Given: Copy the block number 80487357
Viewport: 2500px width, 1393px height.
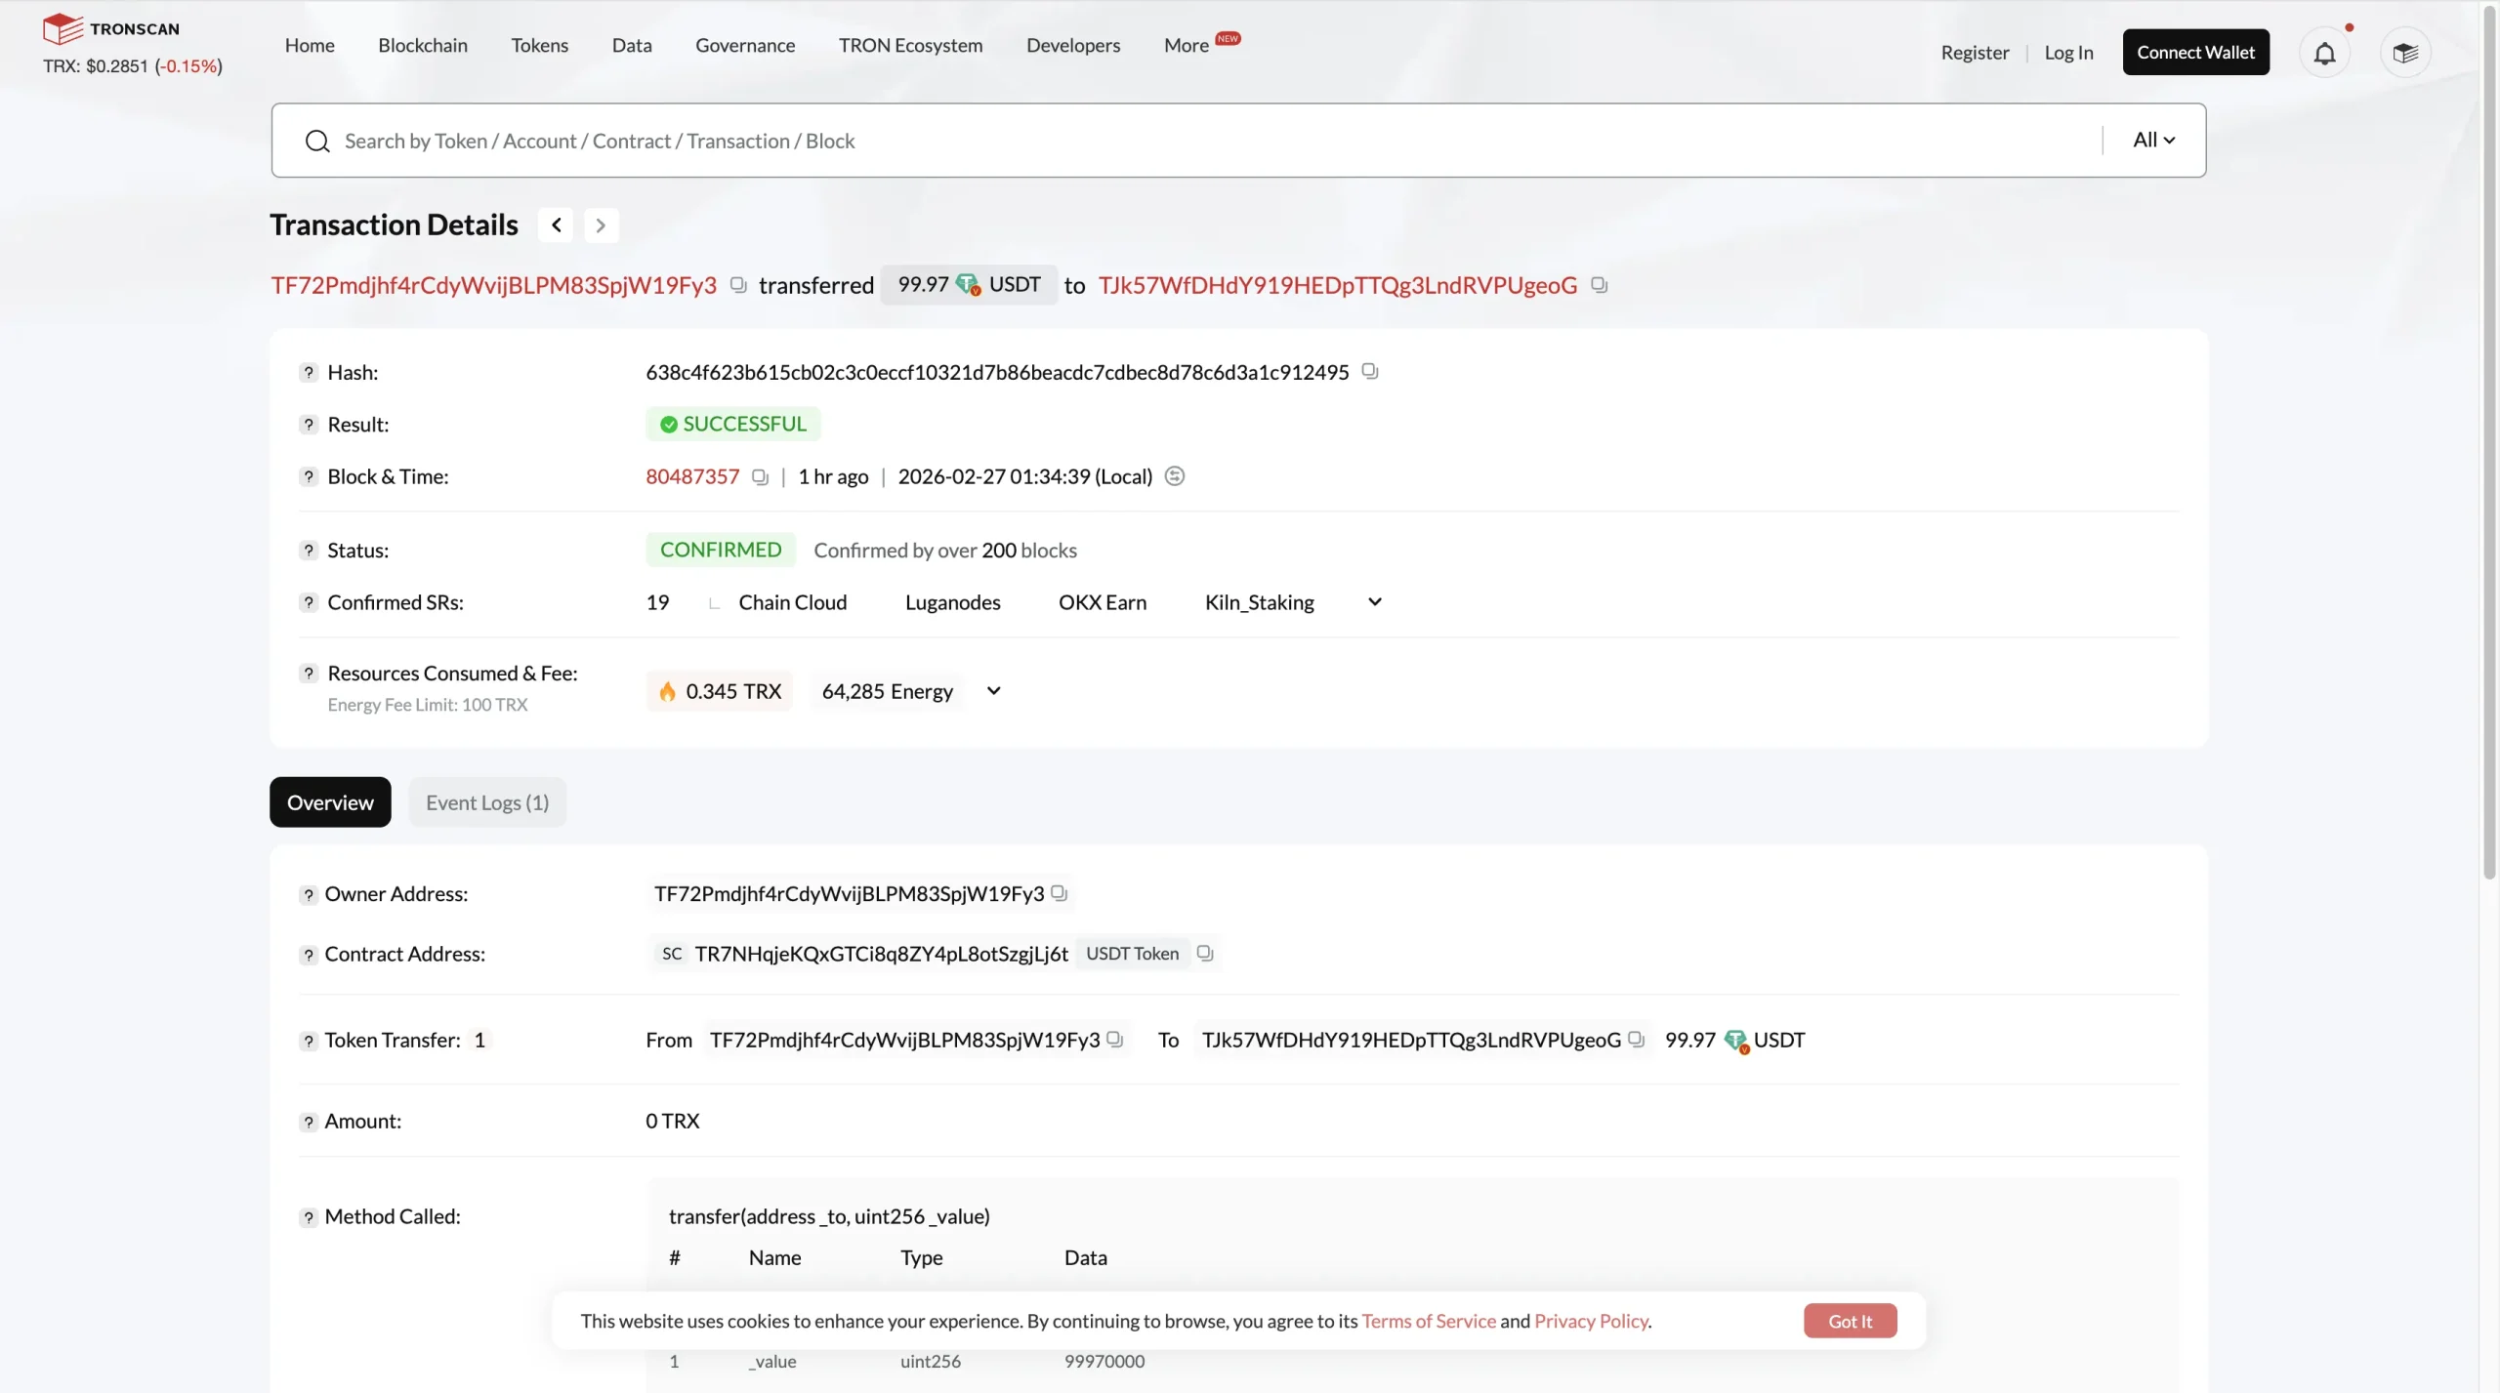Looking at the screenshot, I should click(760, 476).
